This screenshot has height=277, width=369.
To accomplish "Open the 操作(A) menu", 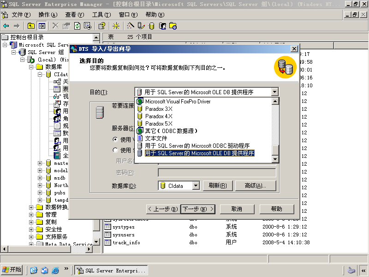I will tap(48, 15).
